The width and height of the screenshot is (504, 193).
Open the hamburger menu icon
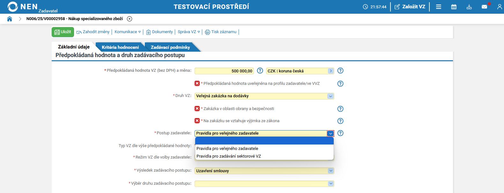[439, 7]
